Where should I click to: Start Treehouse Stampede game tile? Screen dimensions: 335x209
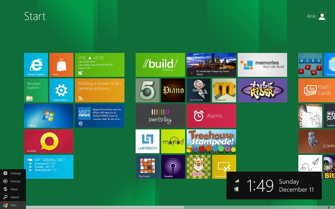[211, 141]
